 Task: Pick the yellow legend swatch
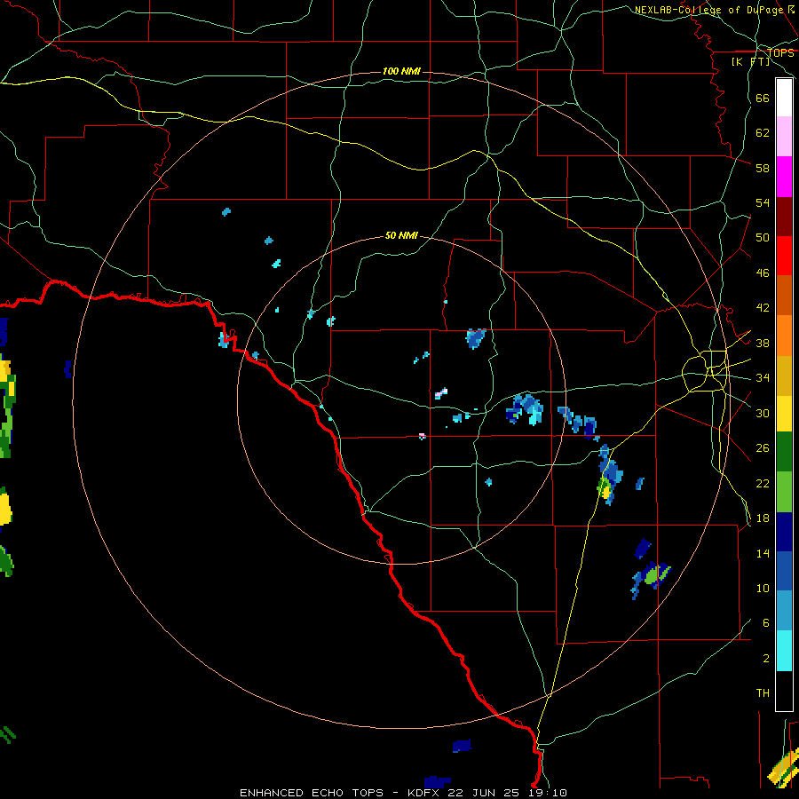(784, 413)
